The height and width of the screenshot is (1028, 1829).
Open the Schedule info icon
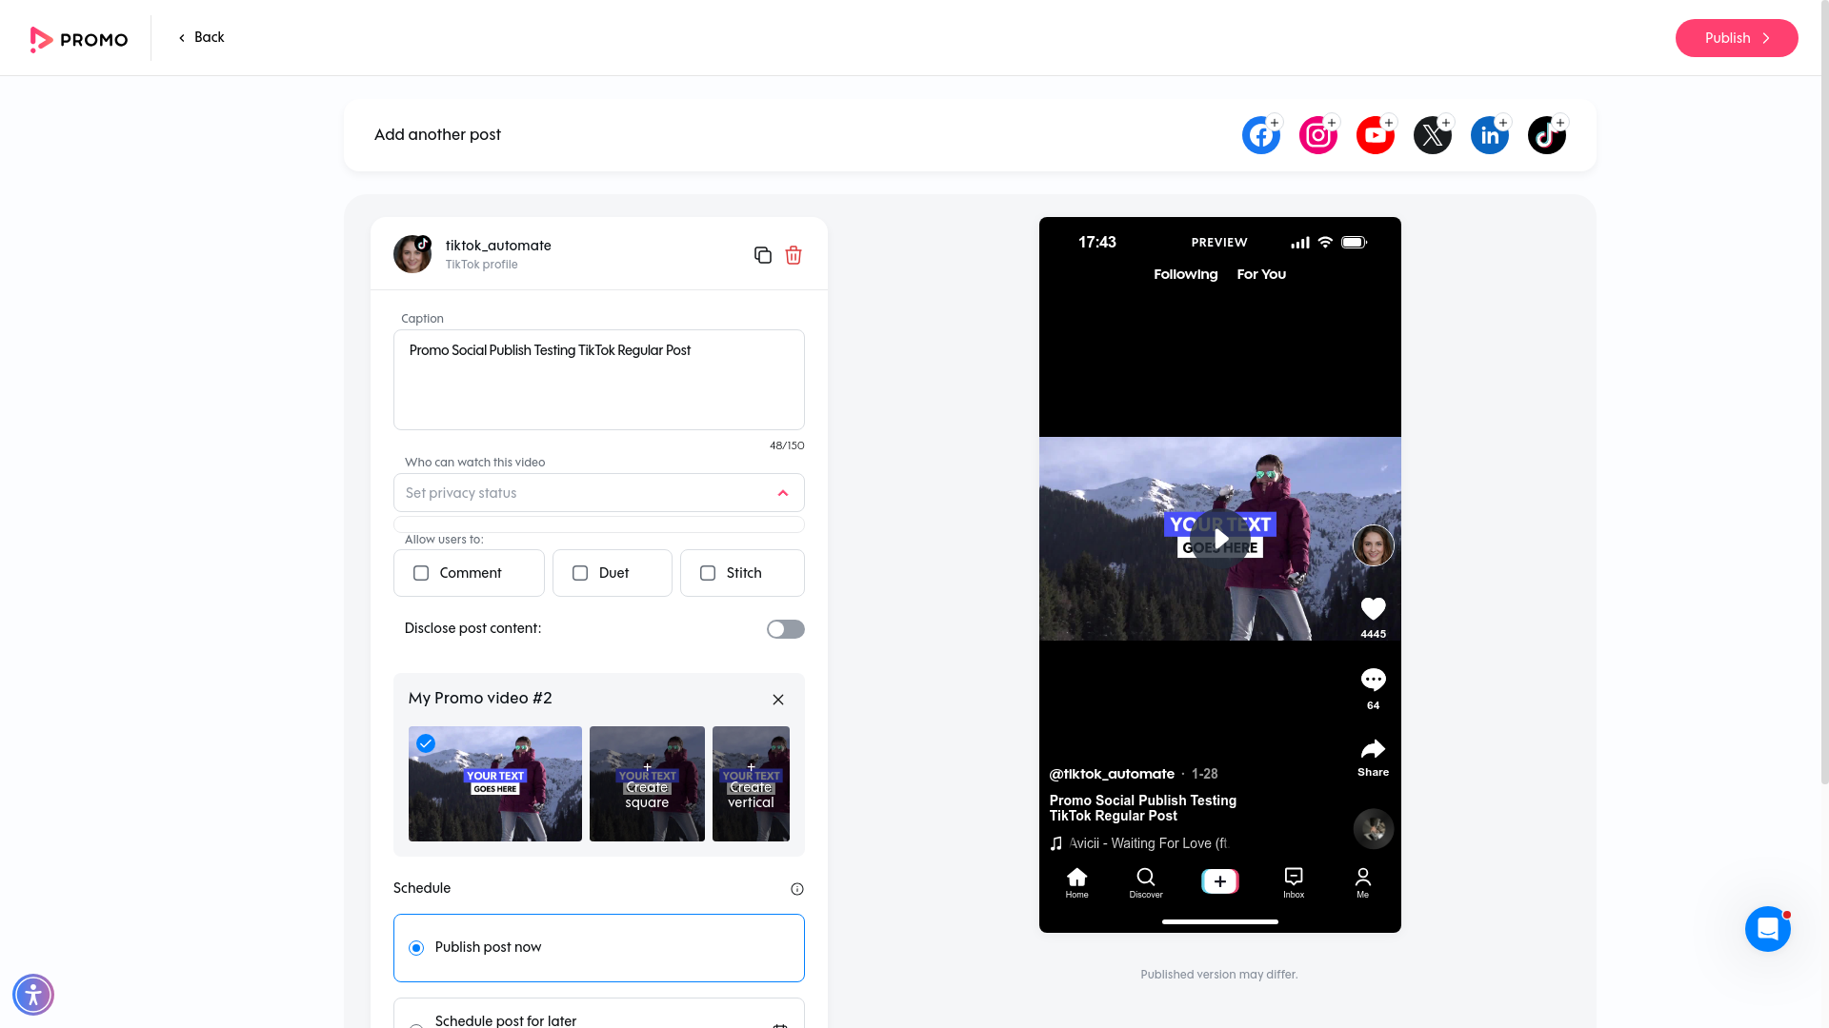(797, 889)
